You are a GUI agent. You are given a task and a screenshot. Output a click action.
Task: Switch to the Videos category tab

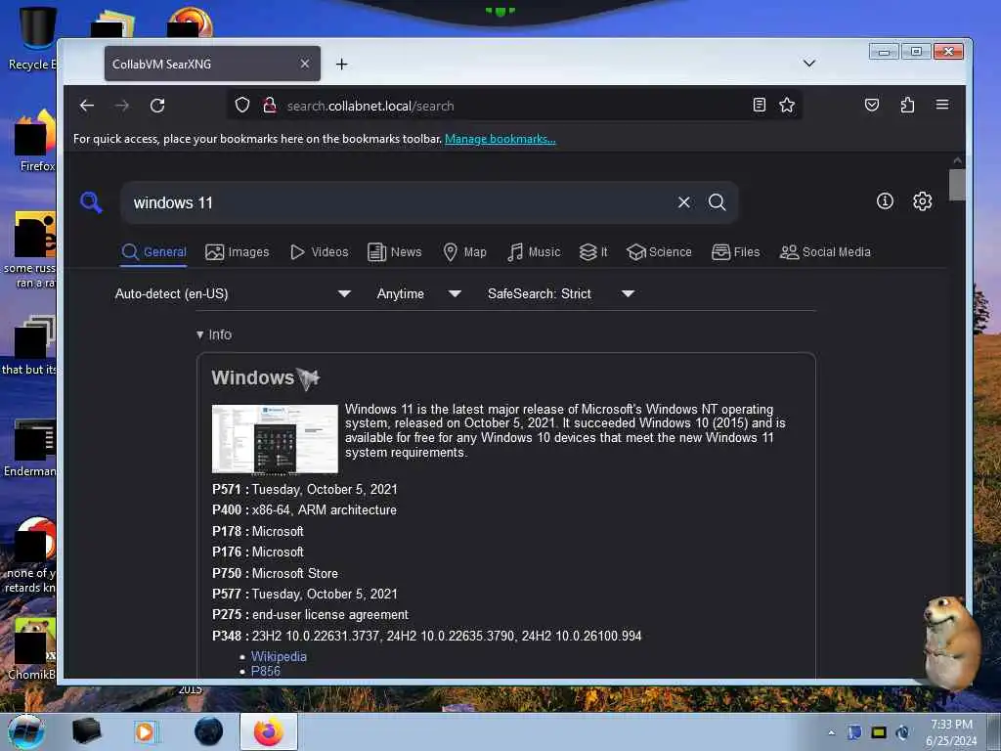[320, 252]
